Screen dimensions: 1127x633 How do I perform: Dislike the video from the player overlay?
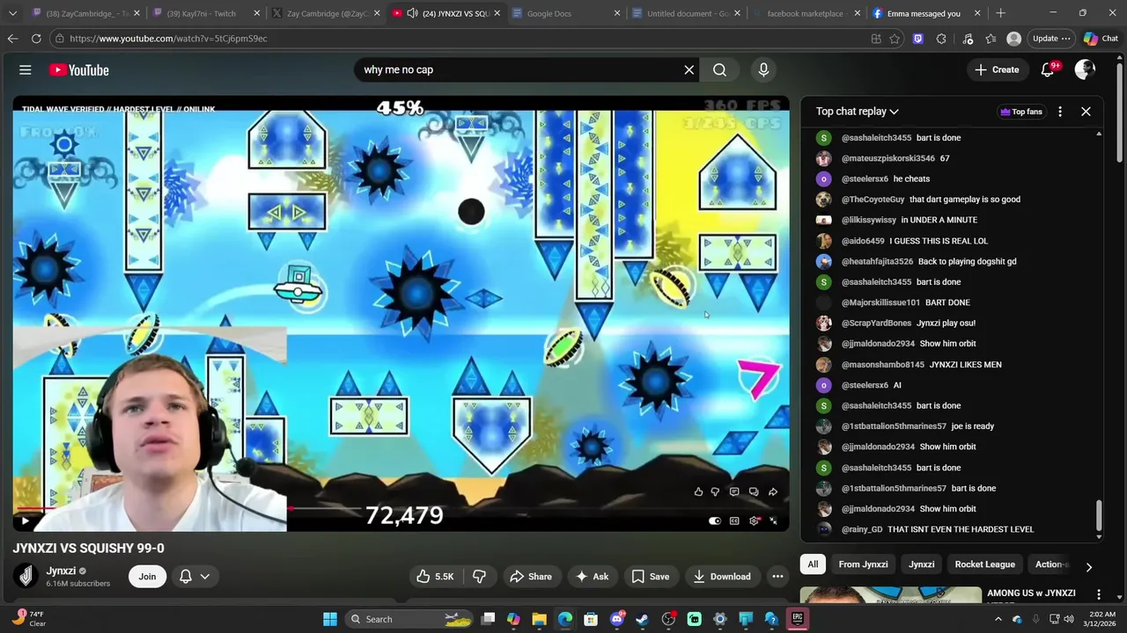click(x=715, y=491)
